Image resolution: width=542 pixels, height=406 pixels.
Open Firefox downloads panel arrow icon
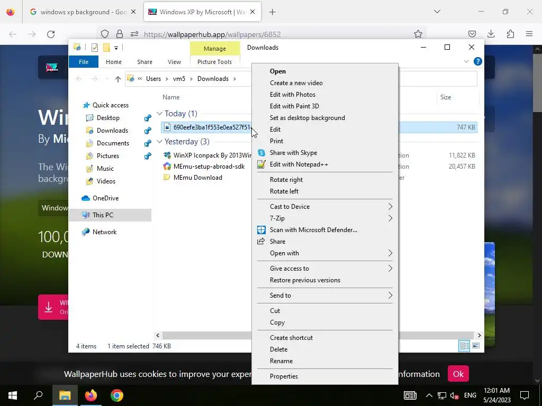click(x=491, y=34)
